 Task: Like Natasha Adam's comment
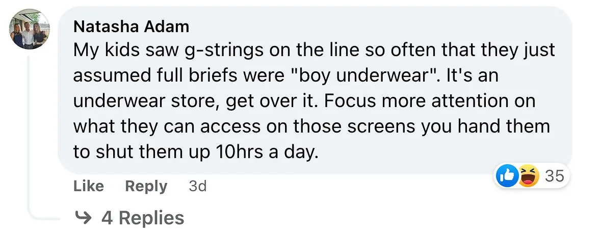tap(89, 187)
